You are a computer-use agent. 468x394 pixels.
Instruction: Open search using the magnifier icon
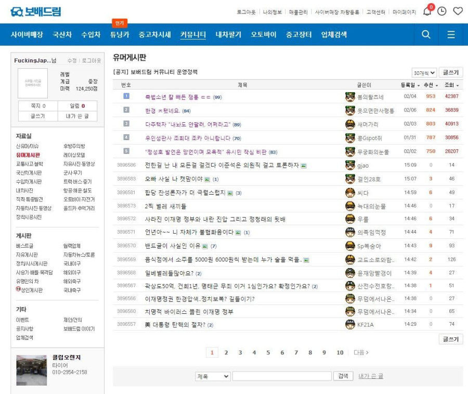pyautogui.click(x=426, y=34)
